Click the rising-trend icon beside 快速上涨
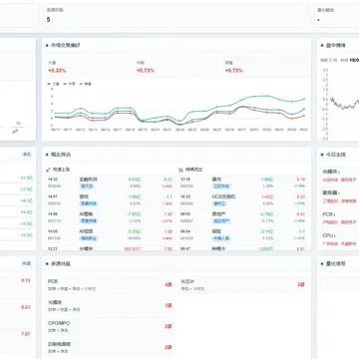 coord(48,170)
